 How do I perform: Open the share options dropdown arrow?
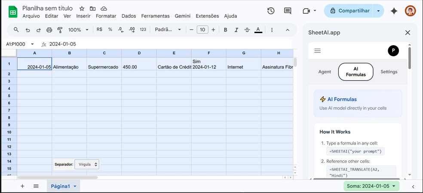point(378,11)
